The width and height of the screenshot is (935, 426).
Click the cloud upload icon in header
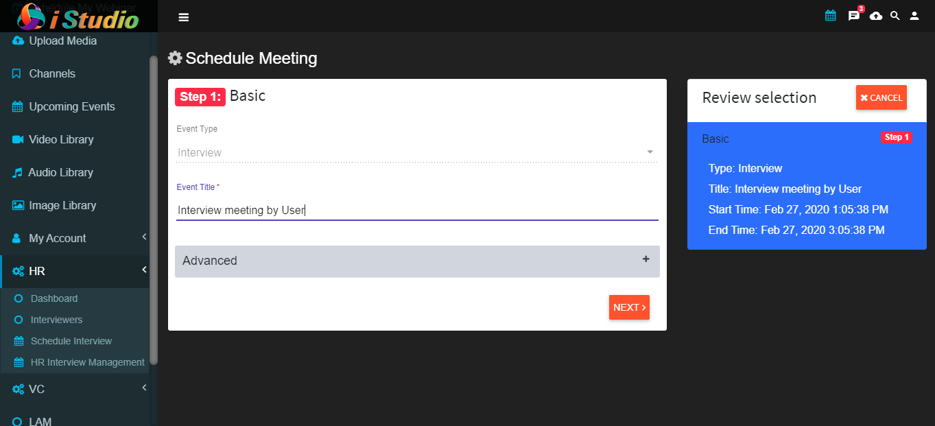pos(876,16)
